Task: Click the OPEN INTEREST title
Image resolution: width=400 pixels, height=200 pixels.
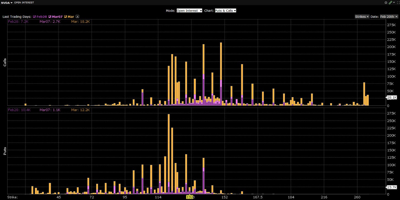Action: point(24,2)
